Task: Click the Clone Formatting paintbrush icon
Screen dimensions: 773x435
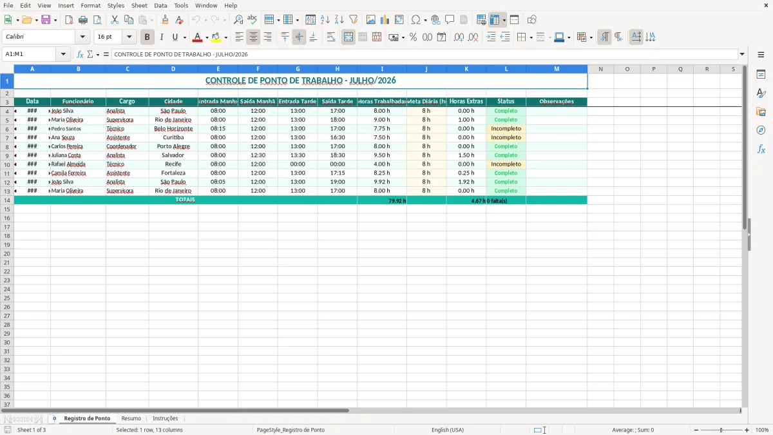Action: pyautogui.click(x=165, y=20)
